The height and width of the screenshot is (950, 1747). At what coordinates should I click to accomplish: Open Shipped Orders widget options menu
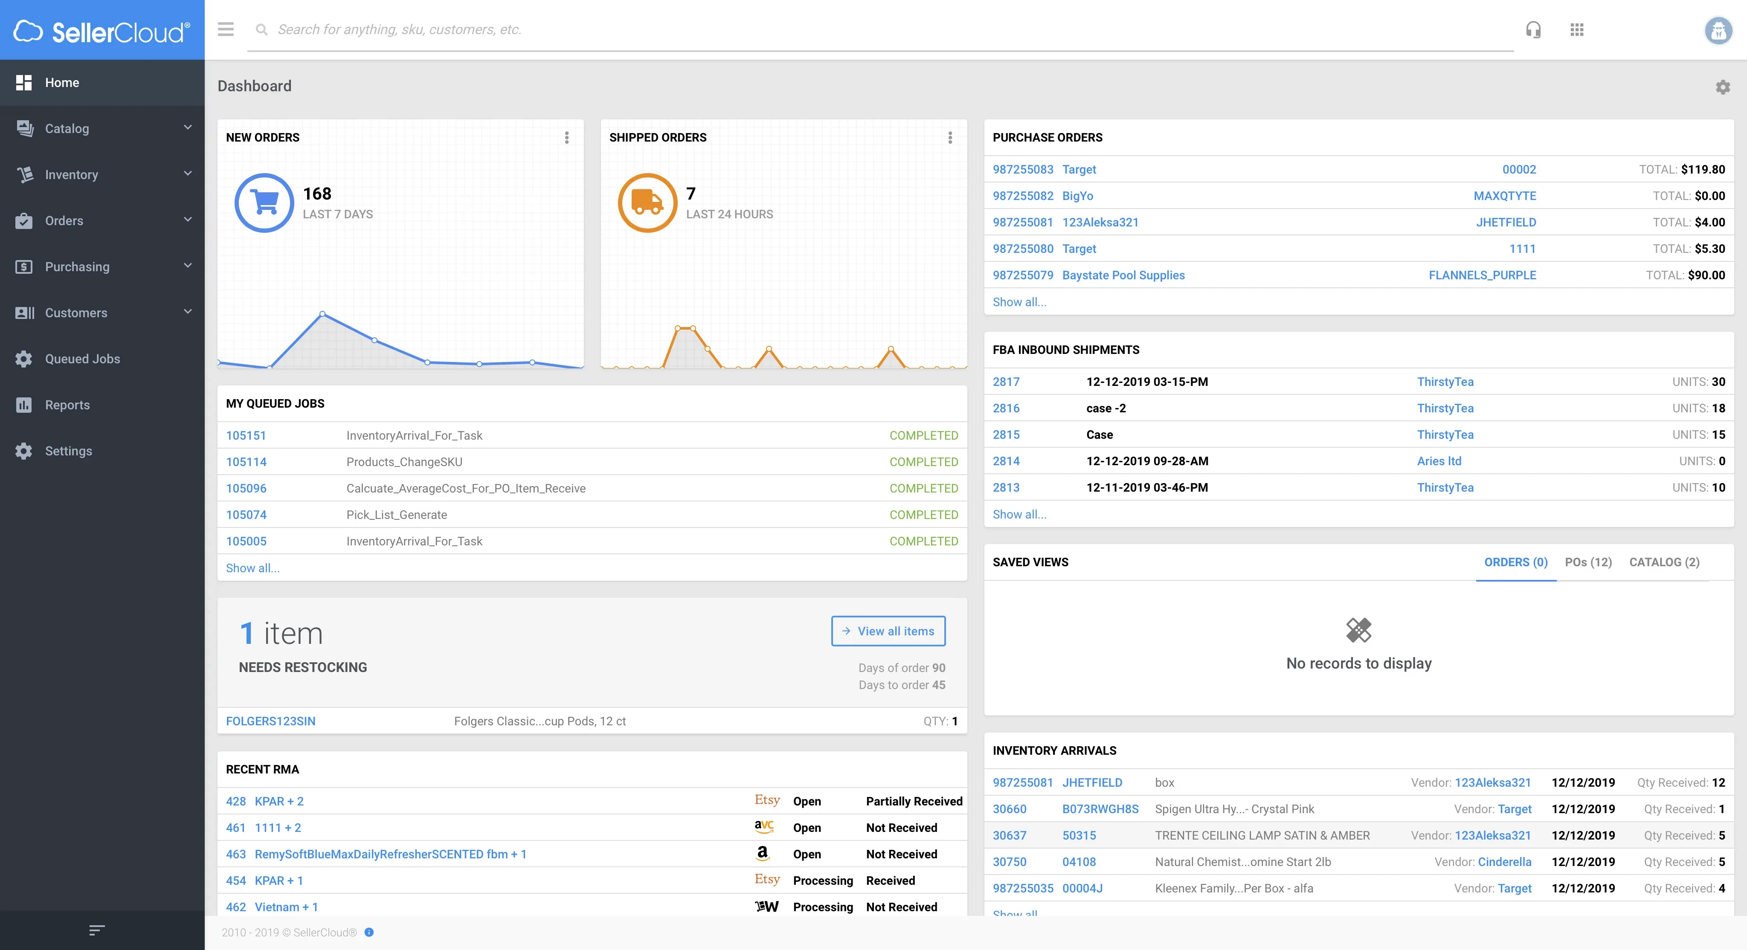[950, 138]
